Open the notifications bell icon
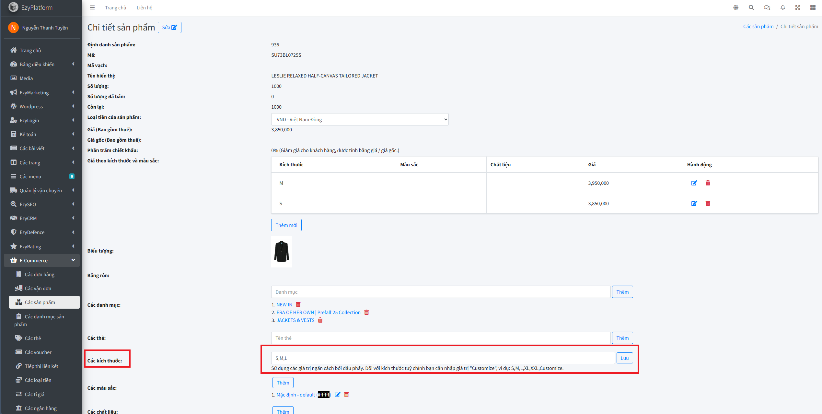The width and height of the screenshot is (822, 414). [782, 7]
